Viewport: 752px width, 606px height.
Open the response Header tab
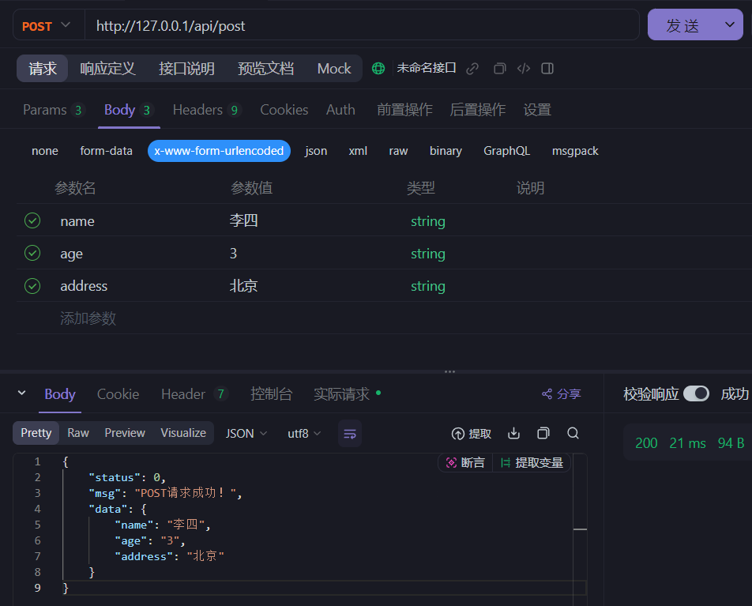point(194,394)
